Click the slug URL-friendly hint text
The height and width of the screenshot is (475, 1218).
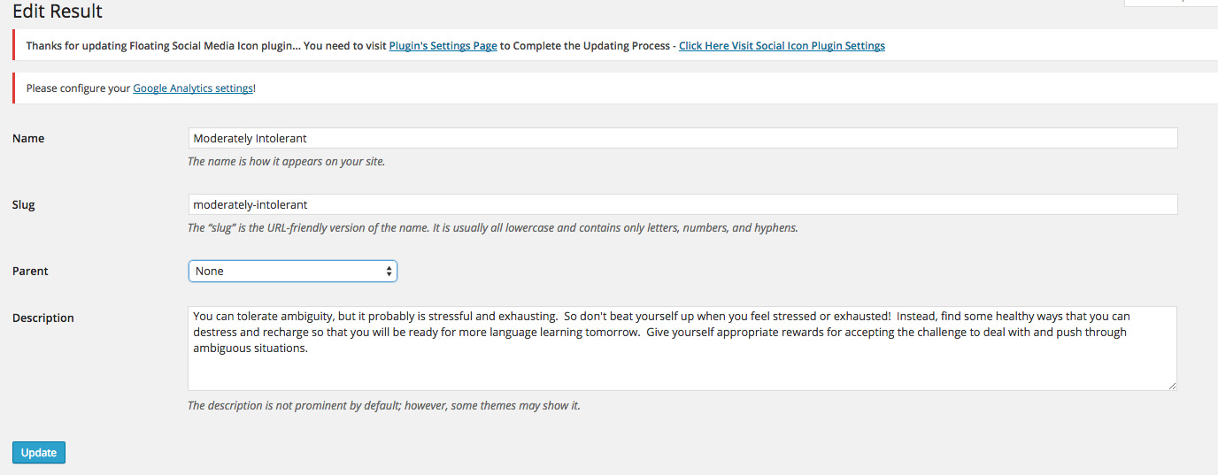[492, 228]
